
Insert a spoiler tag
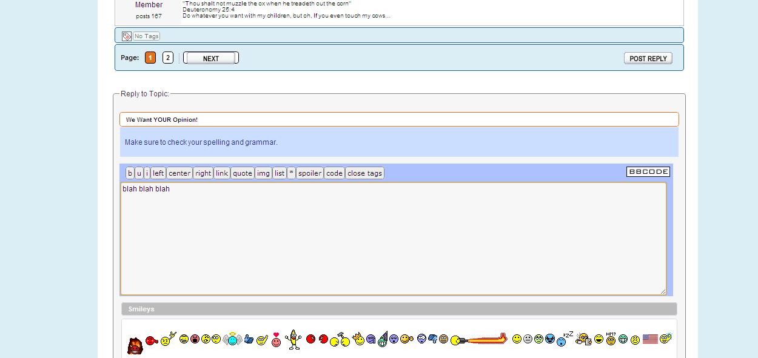[309, 173]
